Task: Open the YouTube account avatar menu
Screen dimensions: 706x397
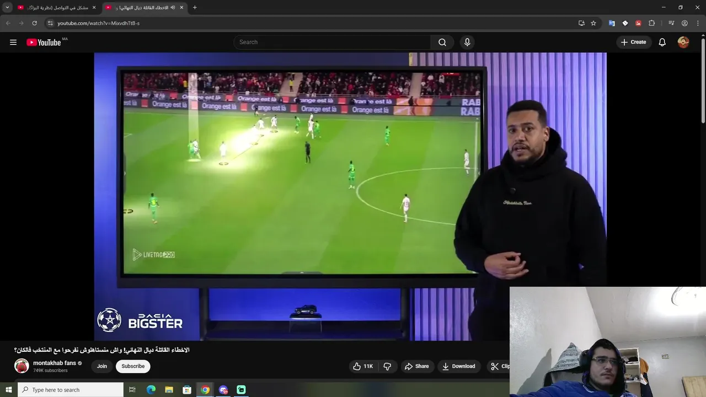Action: (x=683, y=42)
